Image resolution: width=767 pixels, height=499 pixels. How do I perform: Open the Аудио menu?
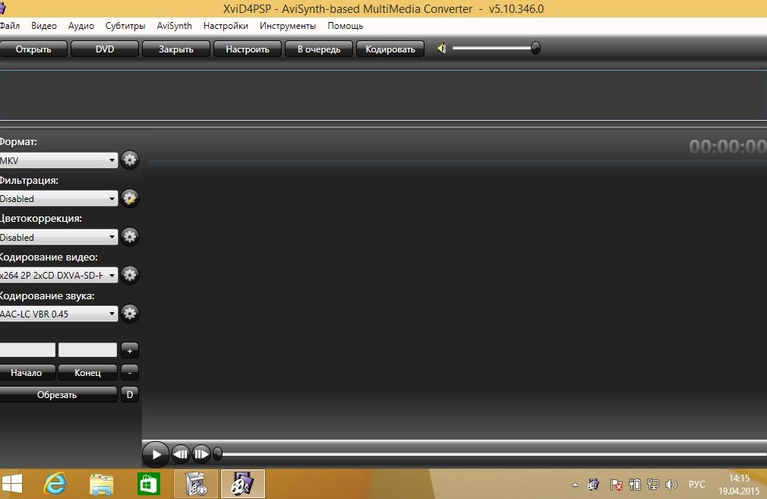coord(81,26)
